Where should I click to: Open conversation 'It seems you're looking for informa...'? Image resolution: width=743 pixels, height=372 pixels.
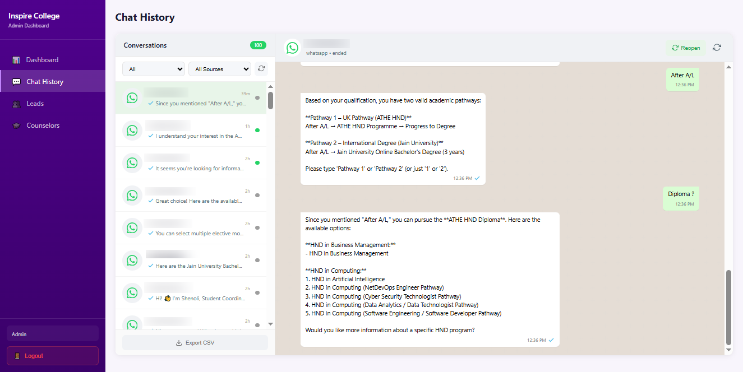(x=191, y=163)
